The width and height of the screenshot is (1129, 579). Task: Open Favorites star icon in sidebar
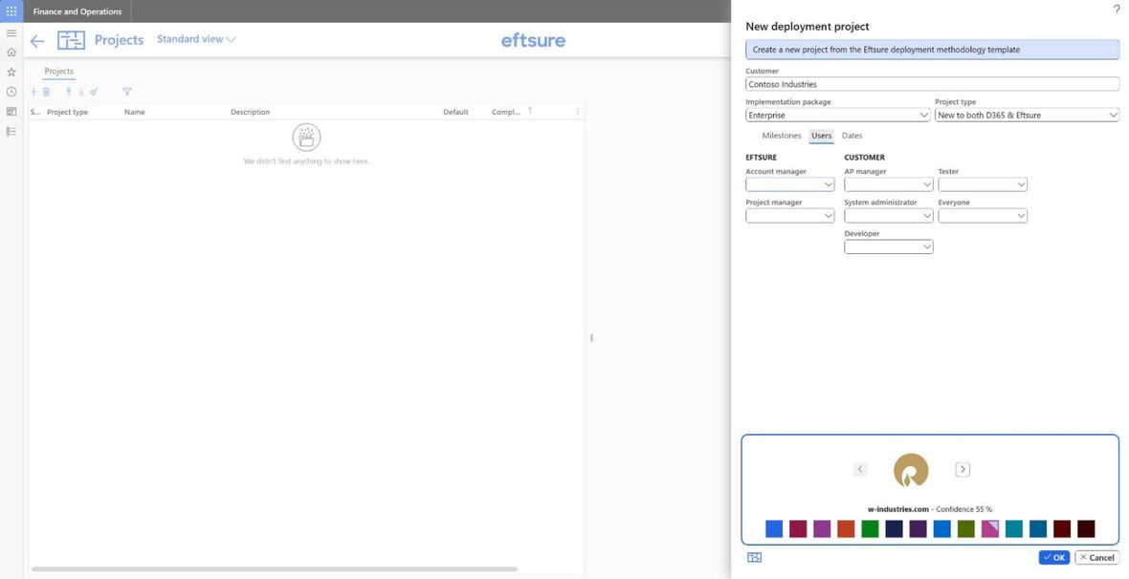pos(11,72)
